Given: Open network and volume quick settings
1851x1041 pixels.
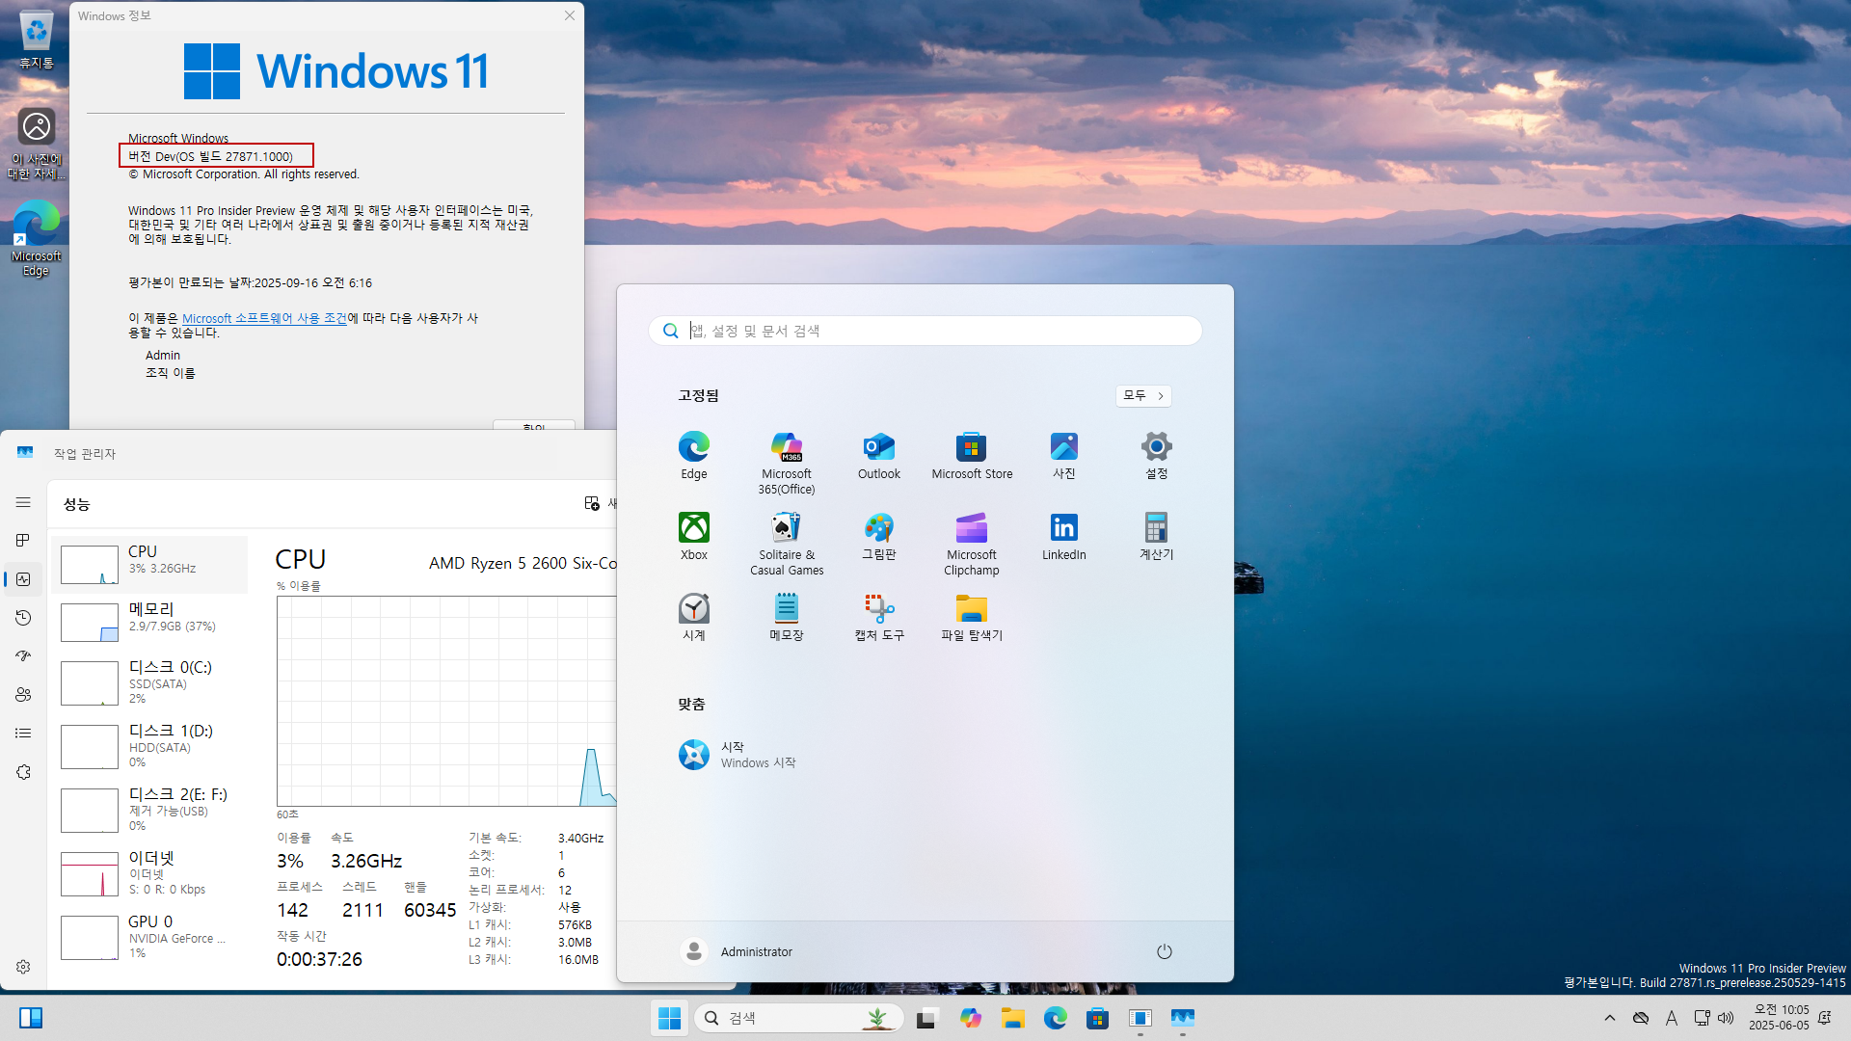Looking at the screenshot, I should 1713,1018.
